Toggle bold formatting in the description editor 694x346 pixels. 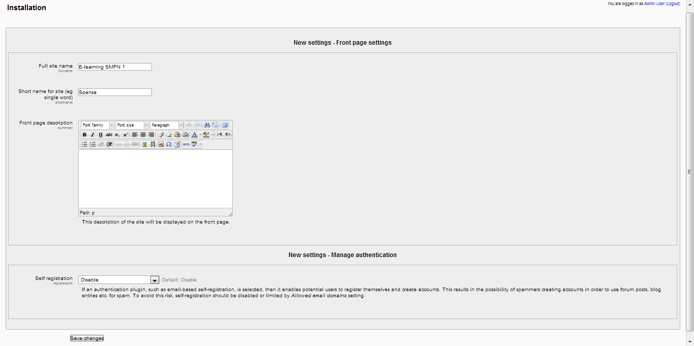pos(84,135)
